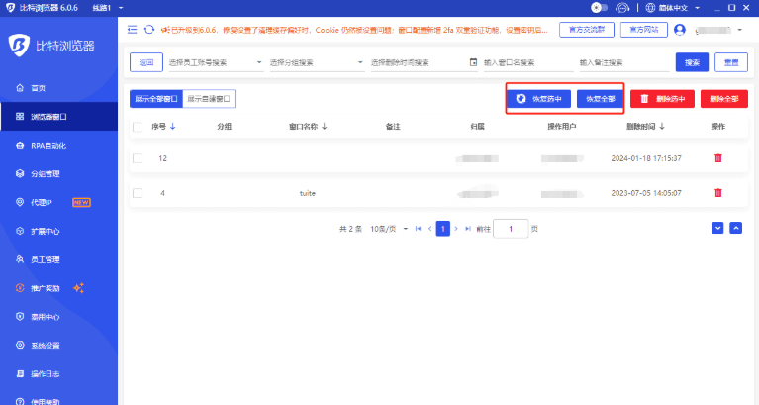The height and width of the screenshot is (405, 759).
Task: Check the checkbox for row 12
Action: [x=138, y=158]
